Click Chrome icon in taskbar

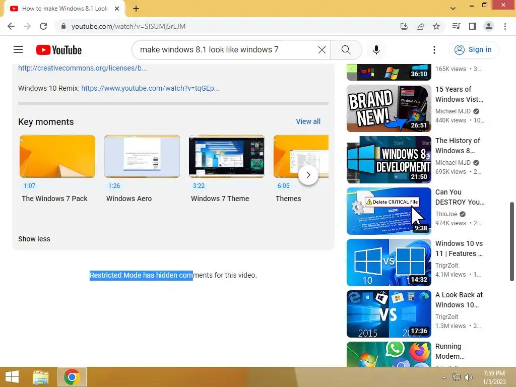pyautogui.click(x=72, y=377)
